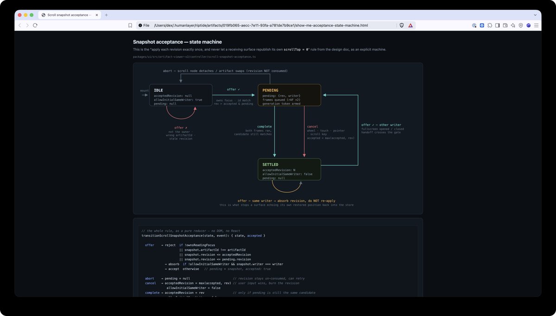
Task: Expand the tab search dropdown chevron
Action: [x=536, y=15]
